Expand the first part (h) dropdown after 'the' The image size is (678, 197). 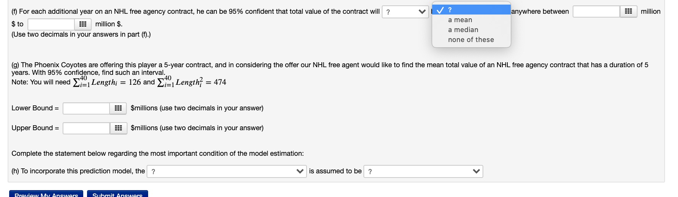tap(227, 171)
